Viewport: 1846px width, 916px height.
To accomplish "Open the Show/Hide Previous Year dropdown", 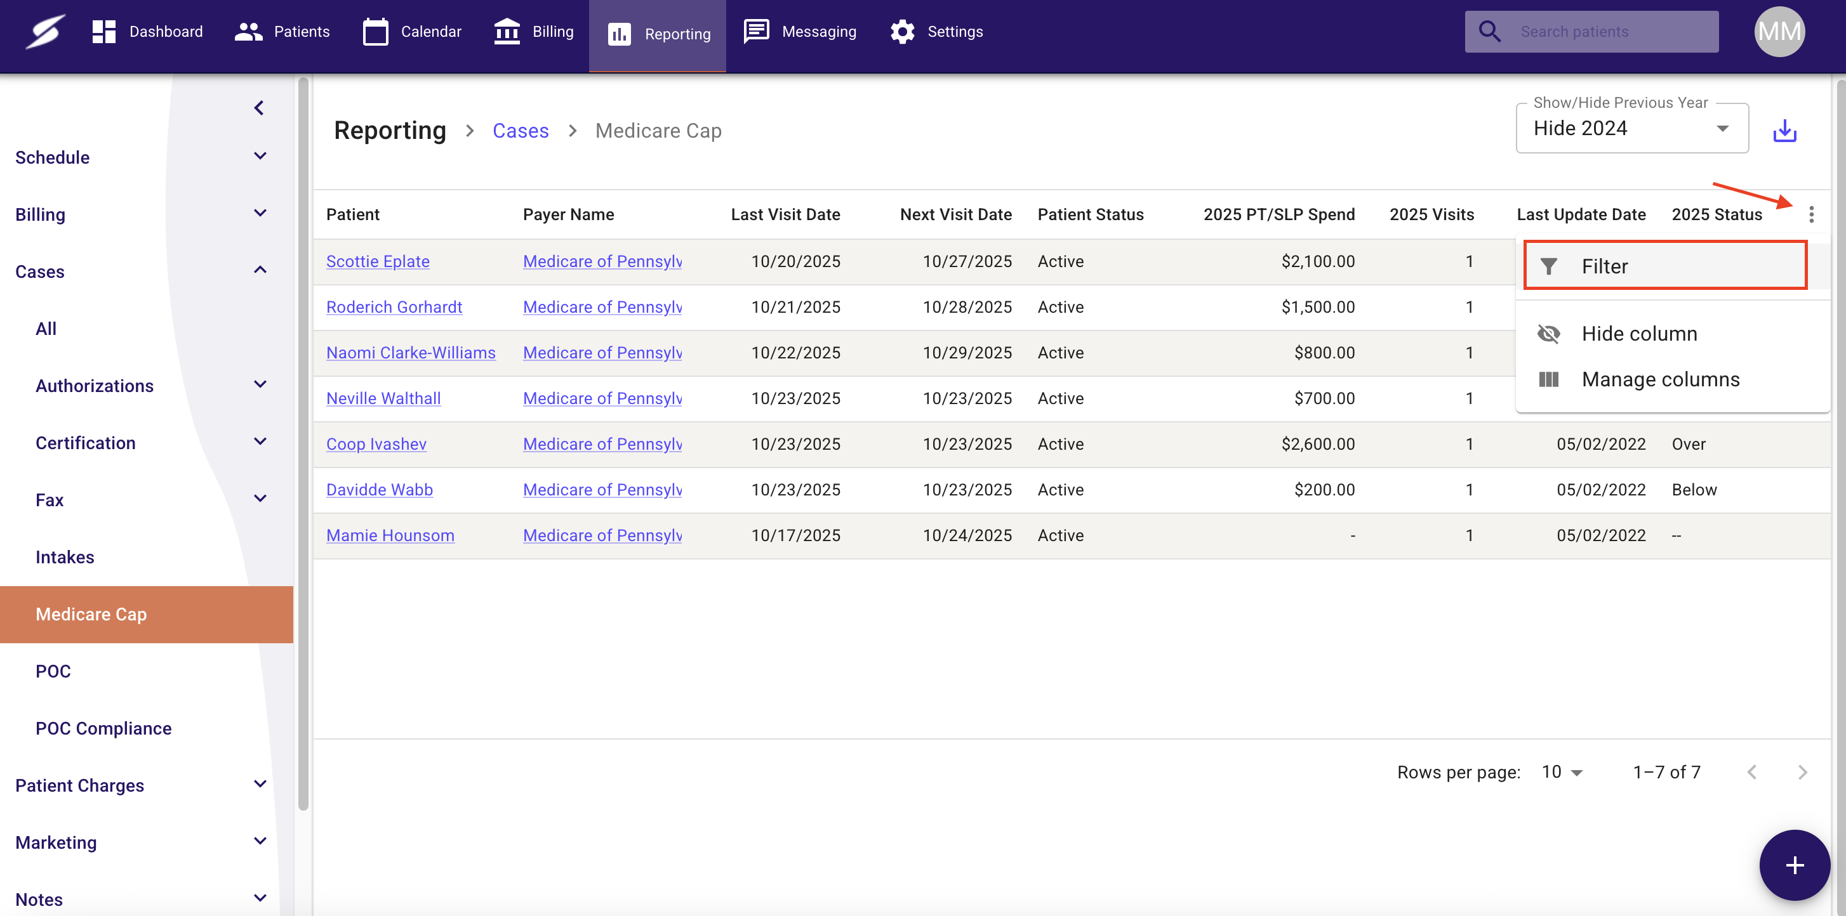I will pyautogui.click(x=1631, y=129).
